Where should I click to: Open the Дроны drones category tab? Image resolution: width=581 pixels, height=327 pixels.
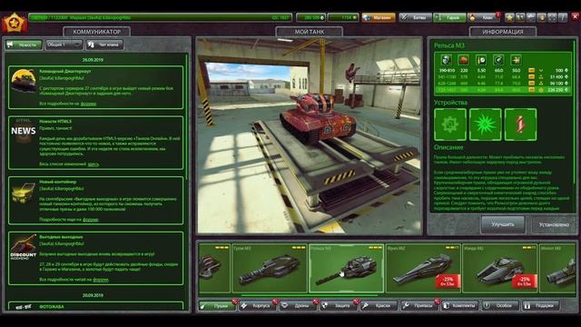299,306
